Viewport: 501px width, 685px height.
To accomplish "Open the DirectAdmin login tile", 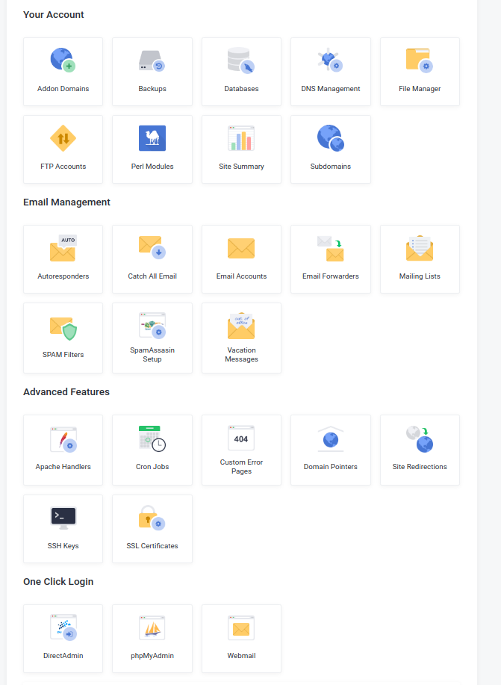I will point(63,638).
